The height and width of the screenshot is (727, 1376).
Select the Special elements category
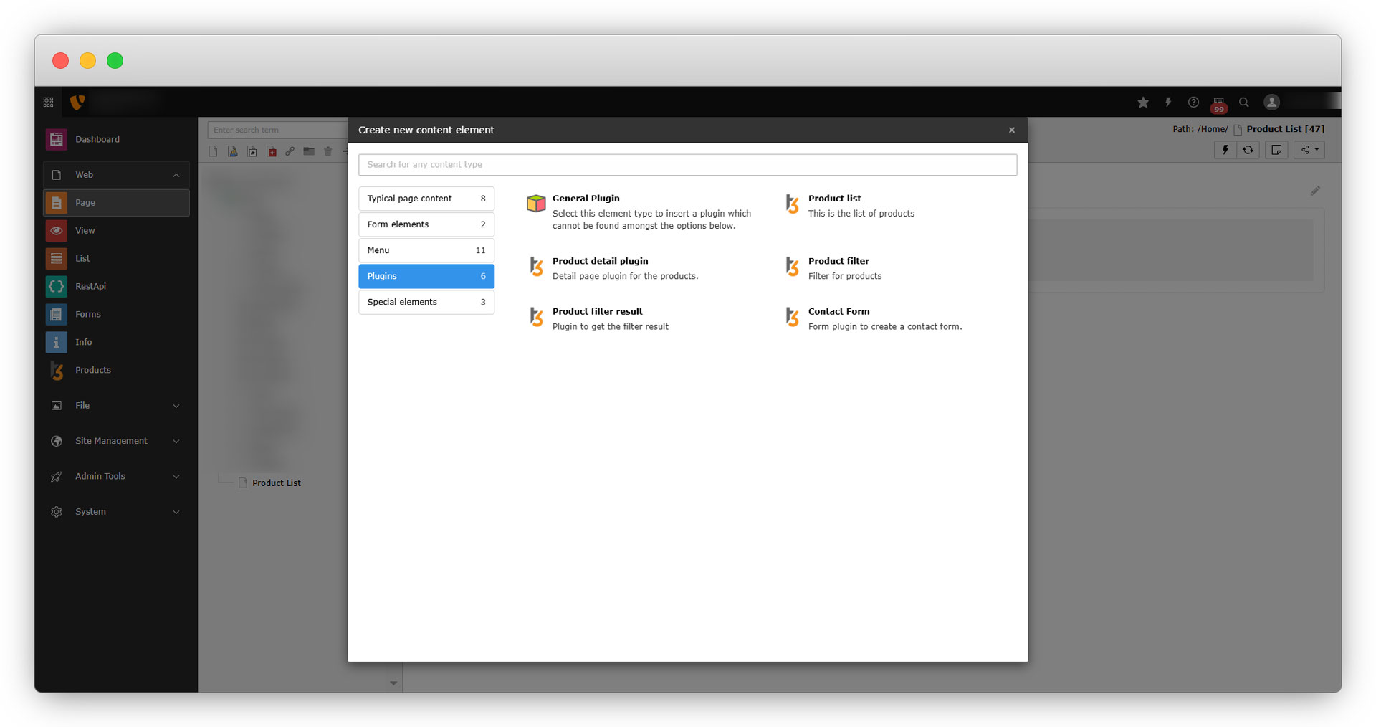pos(426,302)
